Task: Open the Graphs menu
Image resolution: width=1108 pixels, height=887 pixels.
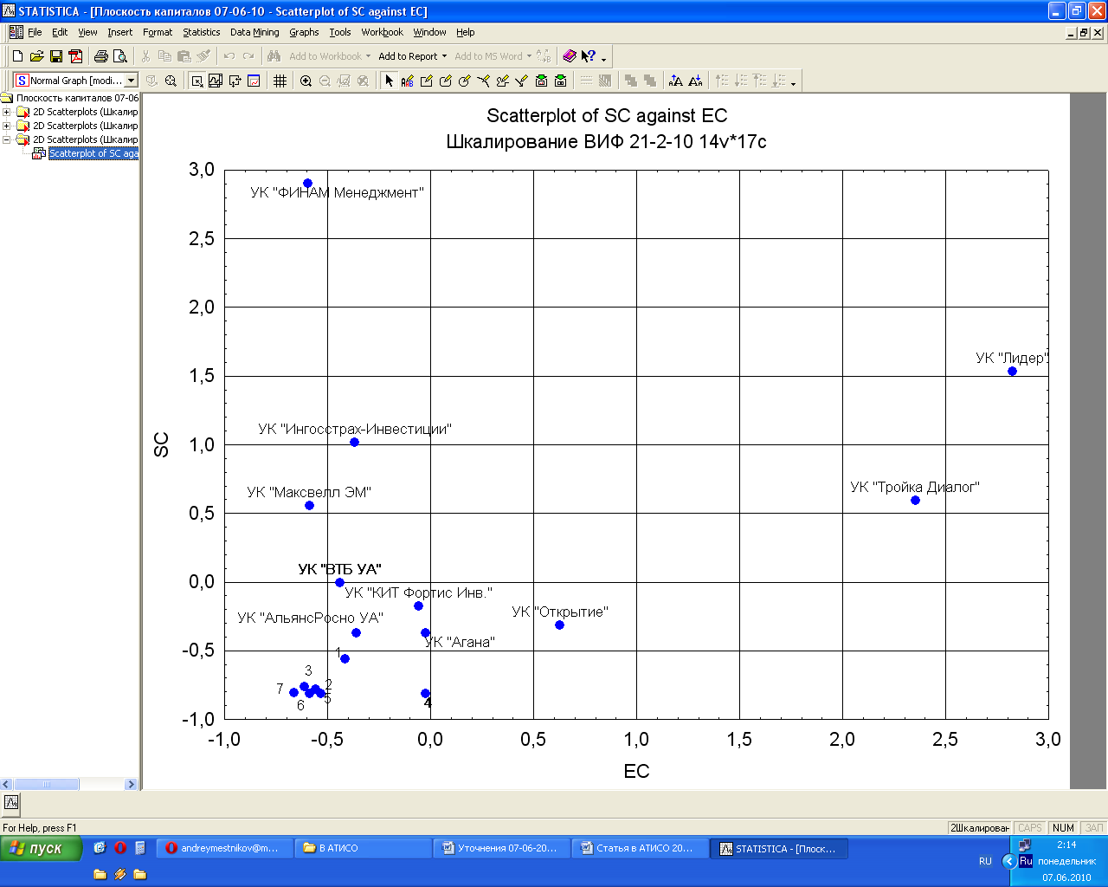Action: click(304, 32)
